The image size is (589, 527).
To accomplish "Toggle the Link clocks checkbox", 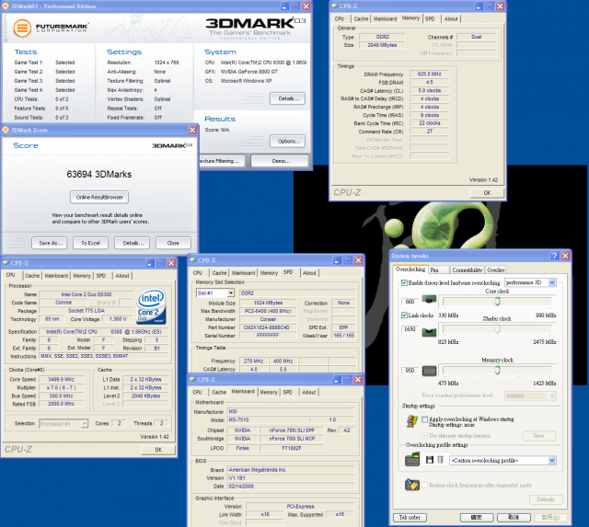I will tap(404, 315).
